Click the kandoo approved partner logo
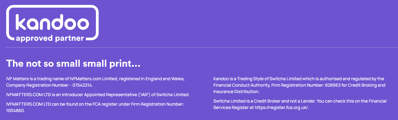This screenshot has width=398, height=120. click(x=52, y=23)
